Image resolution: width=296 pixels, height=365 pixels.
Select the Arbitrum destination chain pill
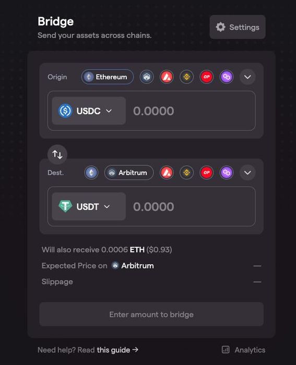click(x=129, y=173)
